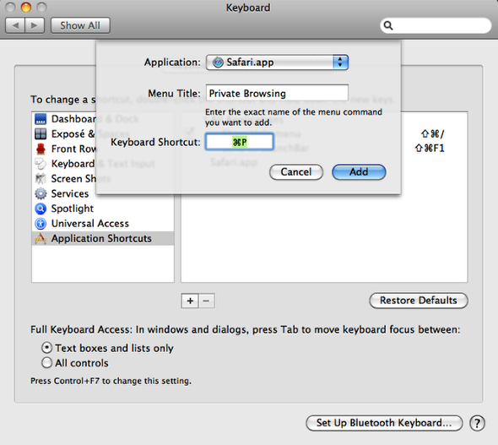Click the Application Shortcuts icon

tap(41, 238)
